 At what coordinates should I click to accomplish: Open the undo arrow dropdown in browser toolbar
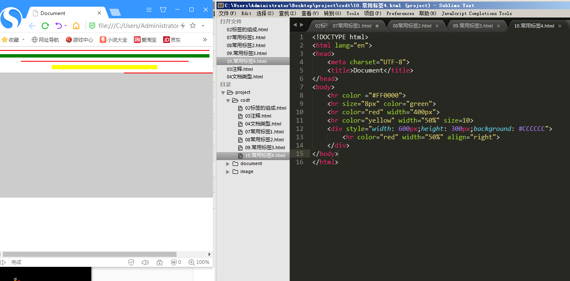click(66, 26)
